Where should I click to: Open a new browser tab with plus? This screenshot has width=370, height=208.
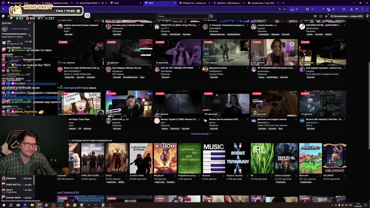click(x=283, y=3)
